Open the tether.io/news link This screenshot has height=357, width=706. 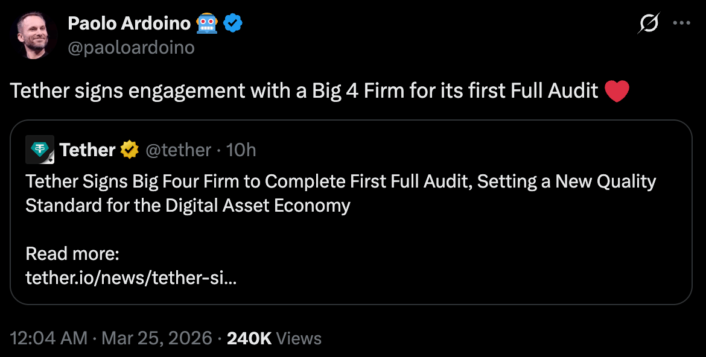coord(131,278)
